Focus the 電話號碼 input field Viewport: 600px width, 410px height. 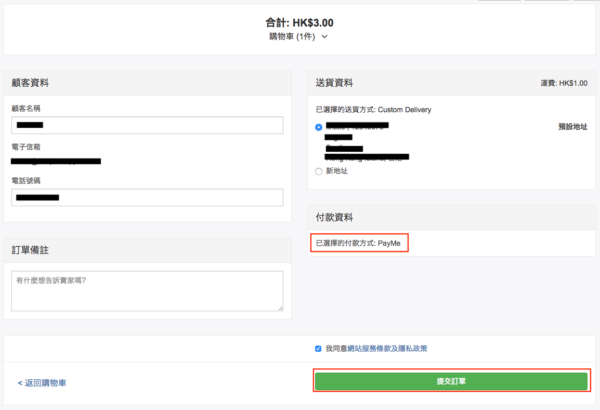click(147, 197)
